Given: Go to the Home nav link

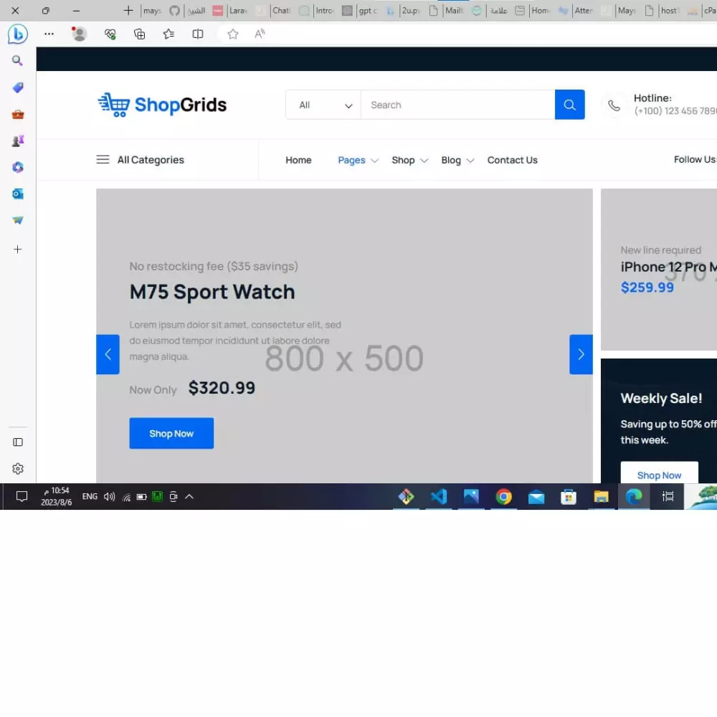Looking at the screenshot, I should 298,160.
